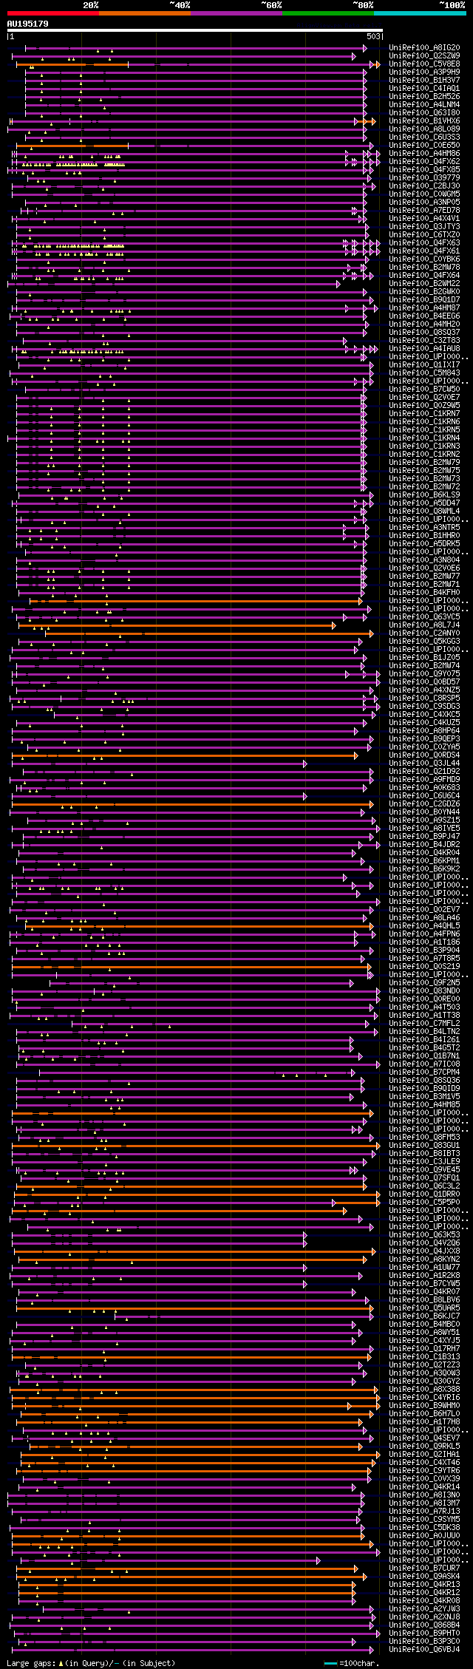Click the label UniRef100_C0E650

coord(424,145)
